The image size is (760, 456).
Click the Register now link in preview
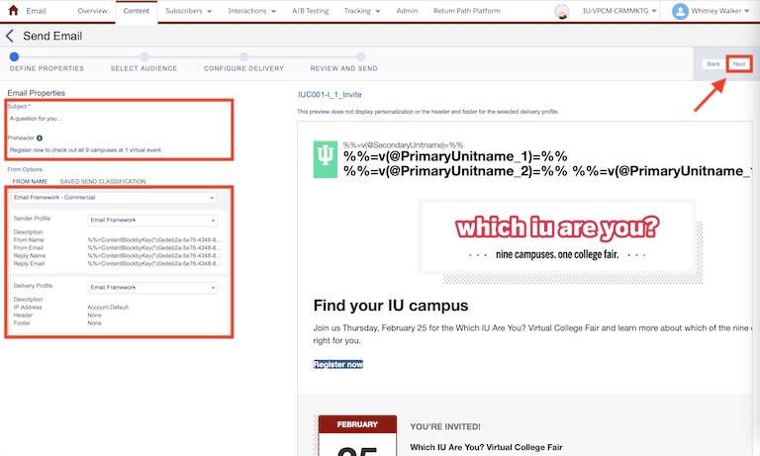[337, 364]
